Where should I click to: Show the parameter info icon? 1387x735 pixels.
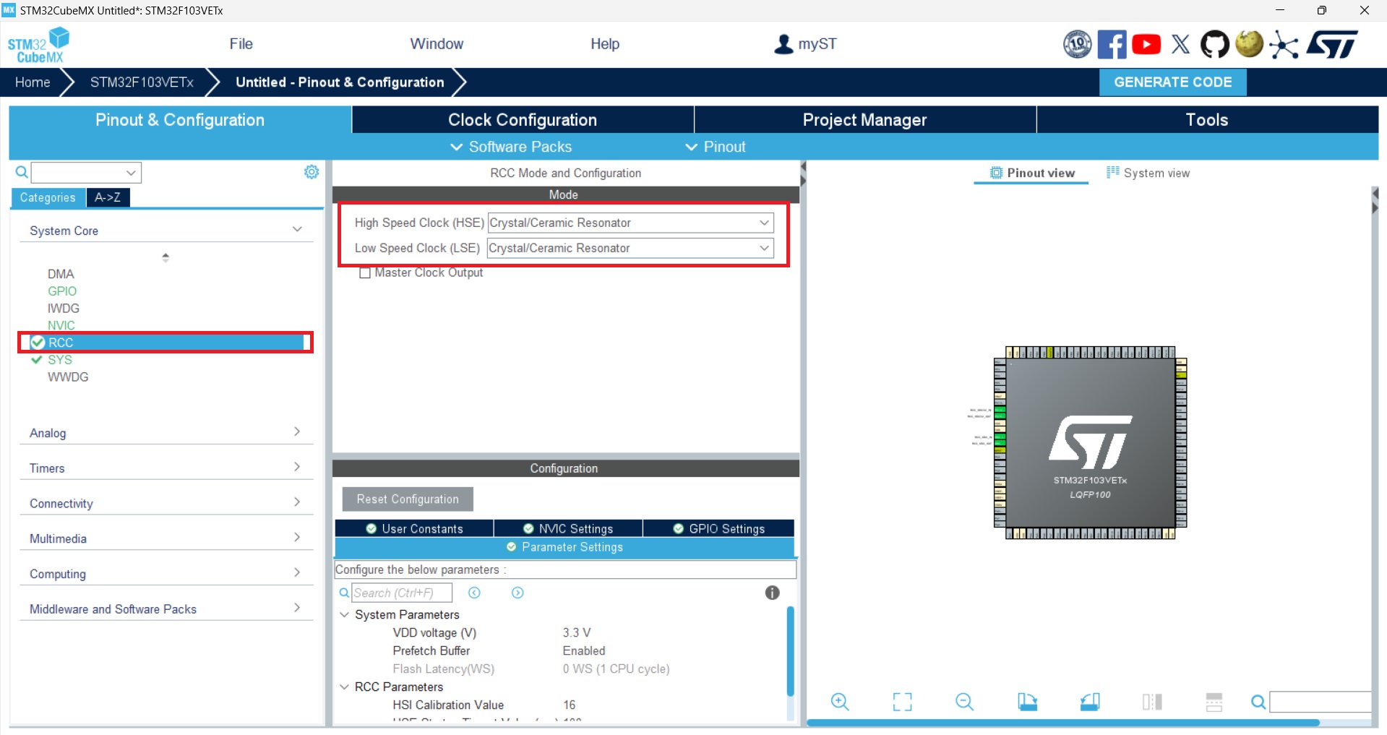773,593
